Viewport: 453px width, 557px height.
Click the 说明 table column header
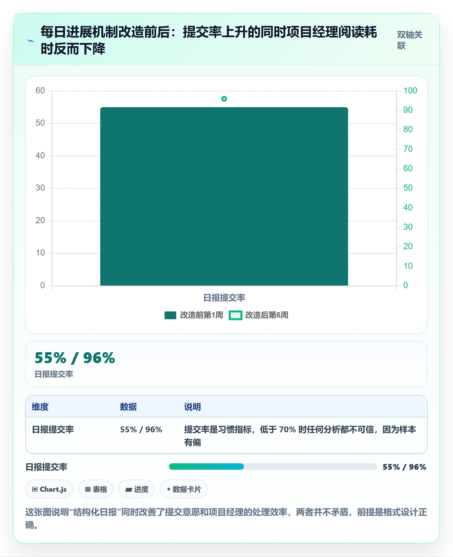point(193,407)
